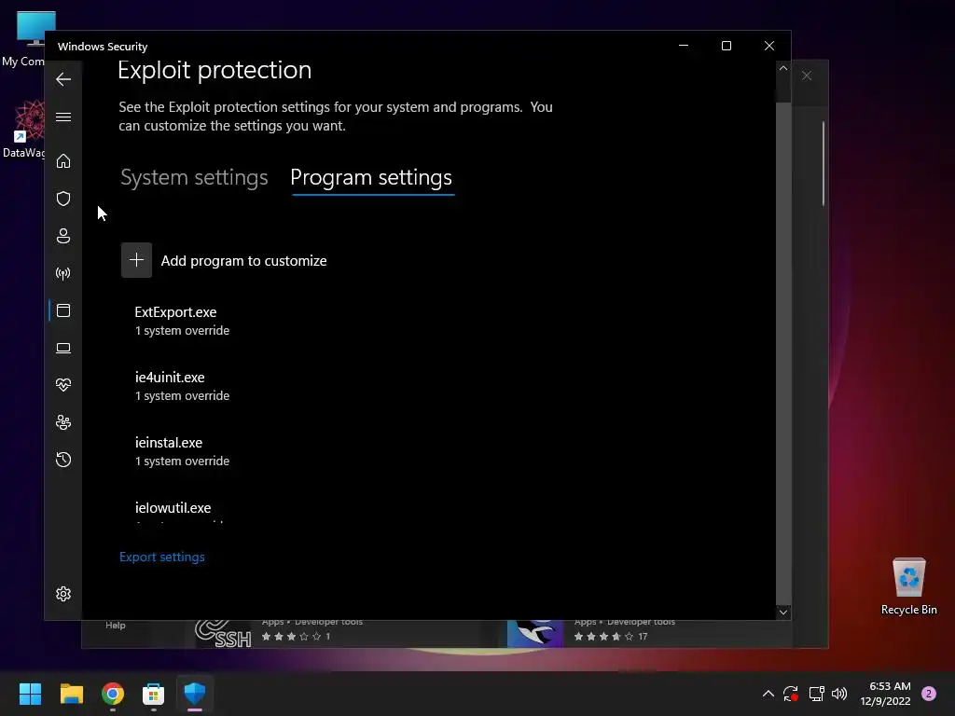
Task: Open Settings gear in Windows Security sidebar
Action: (x=63, y=594)
